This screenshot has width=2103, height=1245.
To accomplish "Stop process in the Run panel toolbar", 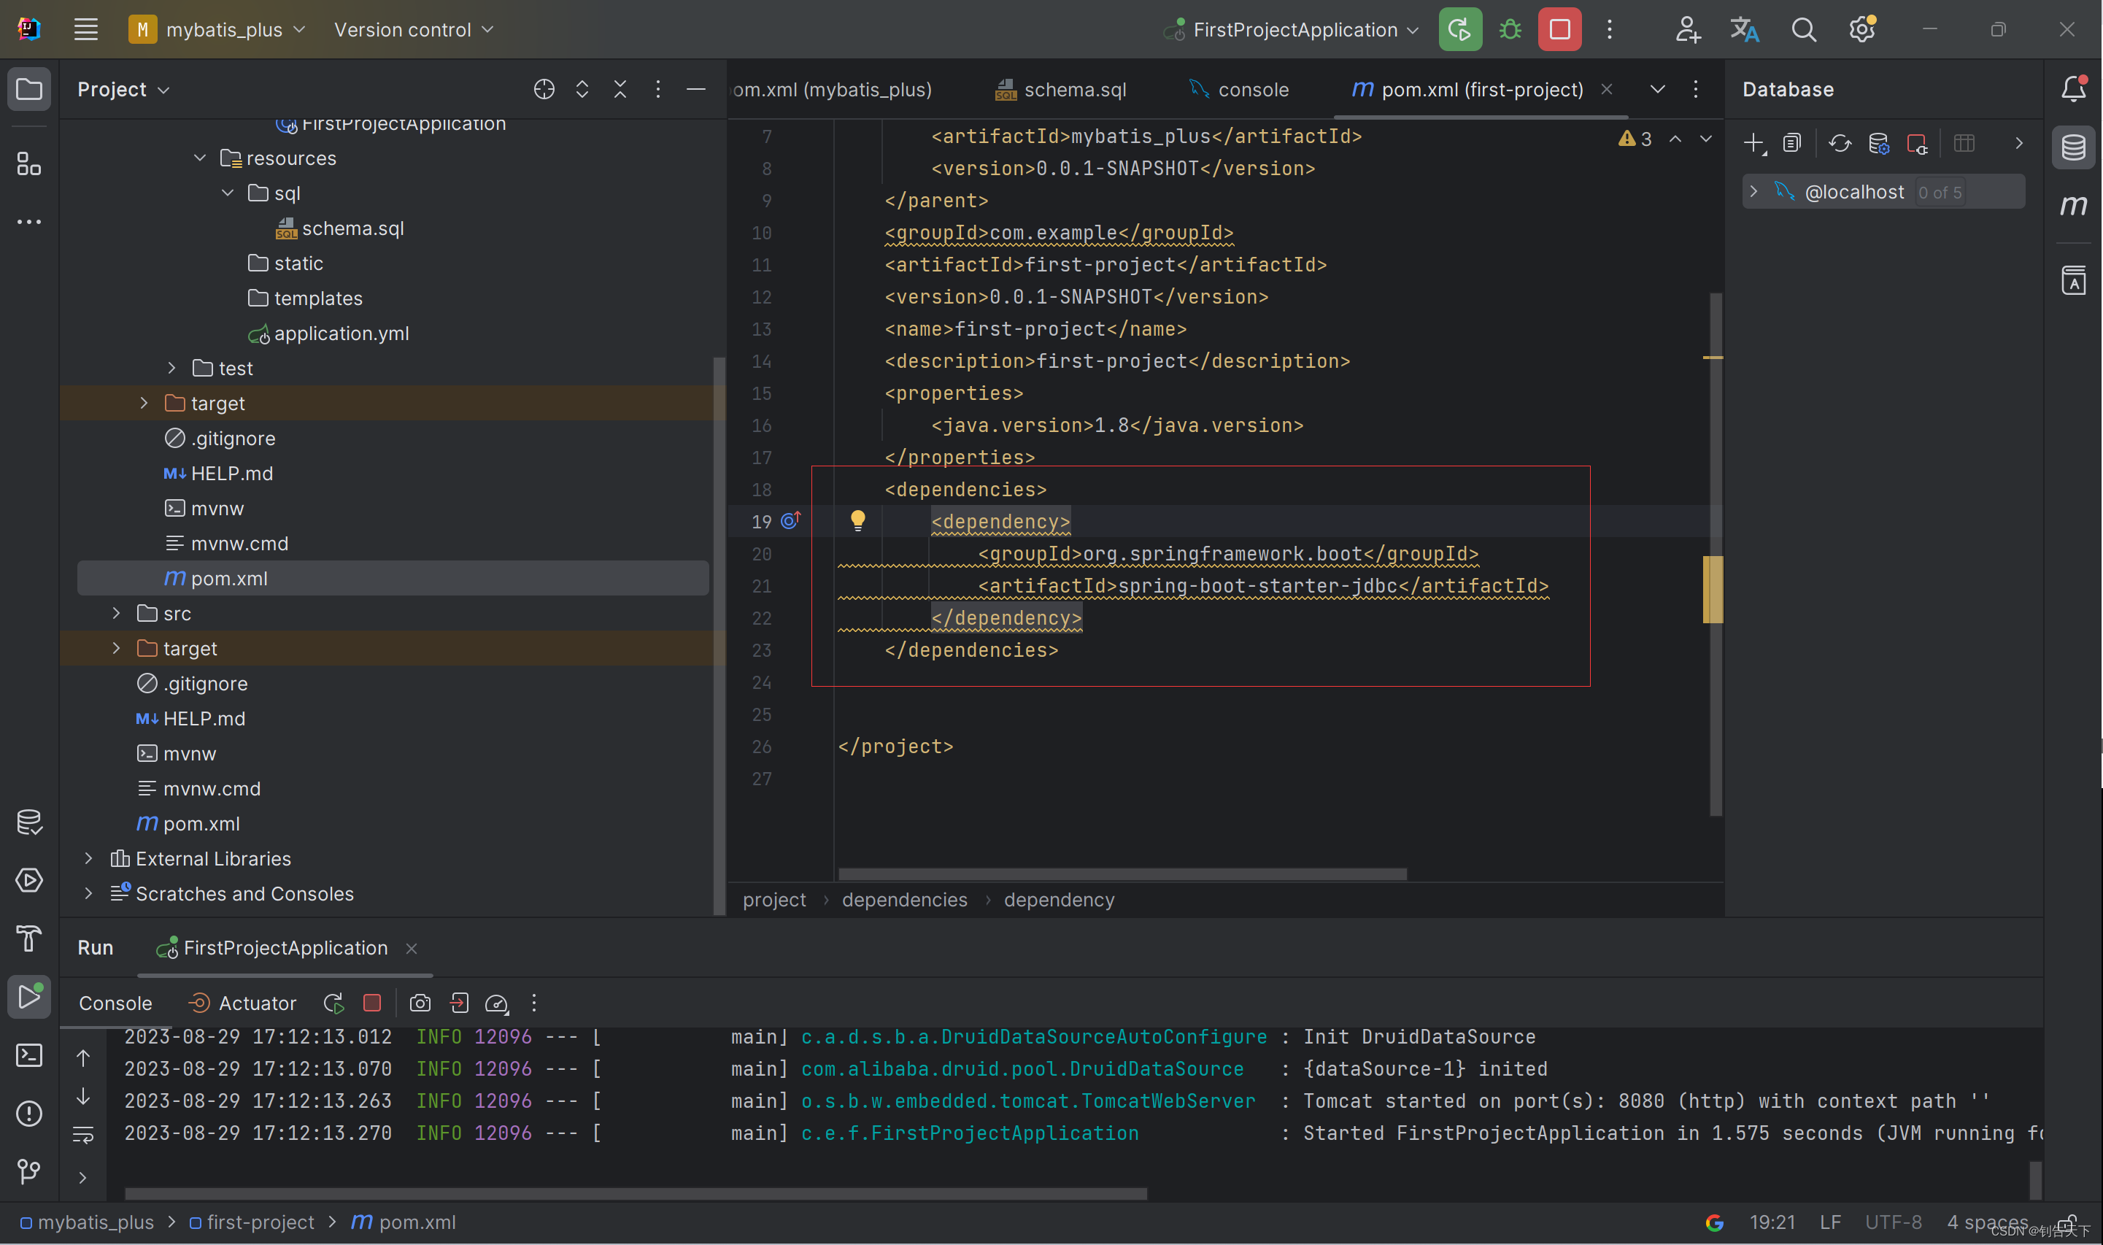I will tap(372, 1003).
